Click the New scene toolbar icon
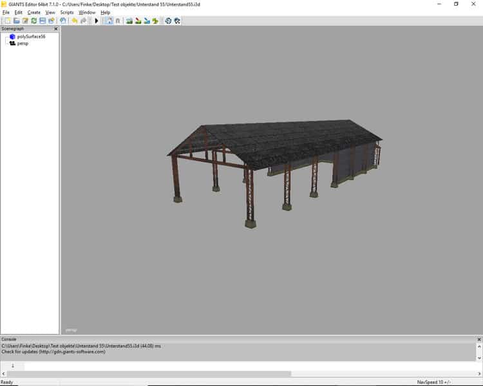This screenshot has width=483, height=386. (x=8, y=21)
